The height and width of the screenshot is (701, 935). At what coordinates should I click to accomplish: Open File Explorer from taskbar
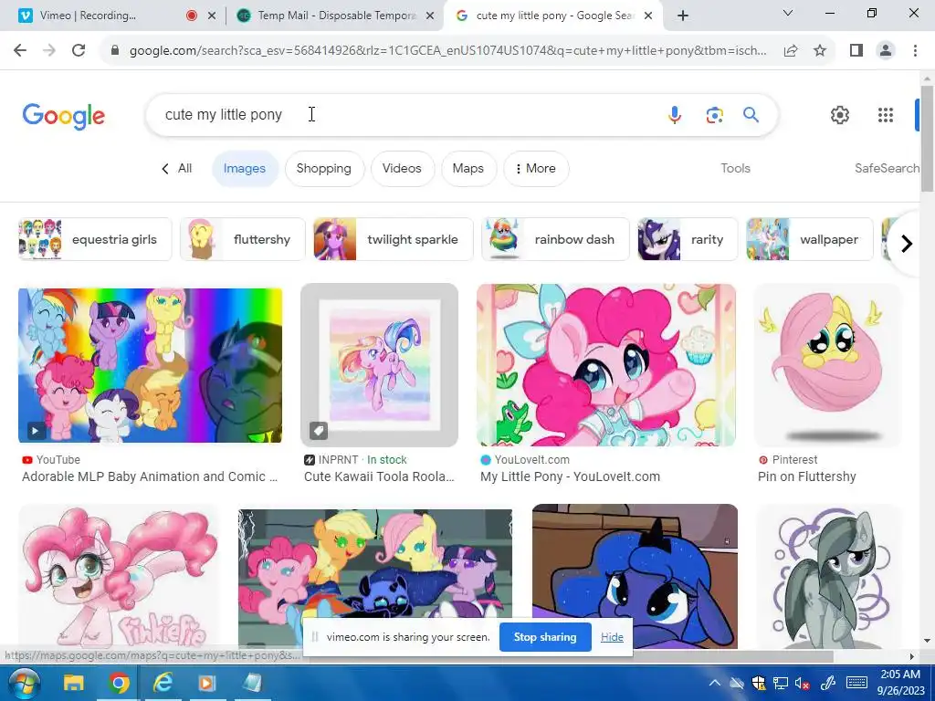74,683
